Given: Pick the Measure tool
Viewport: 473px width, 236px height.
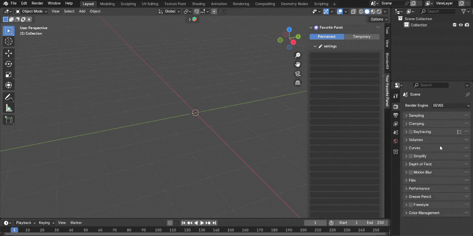Looking at the screenshot, I should tap(8, 108).
